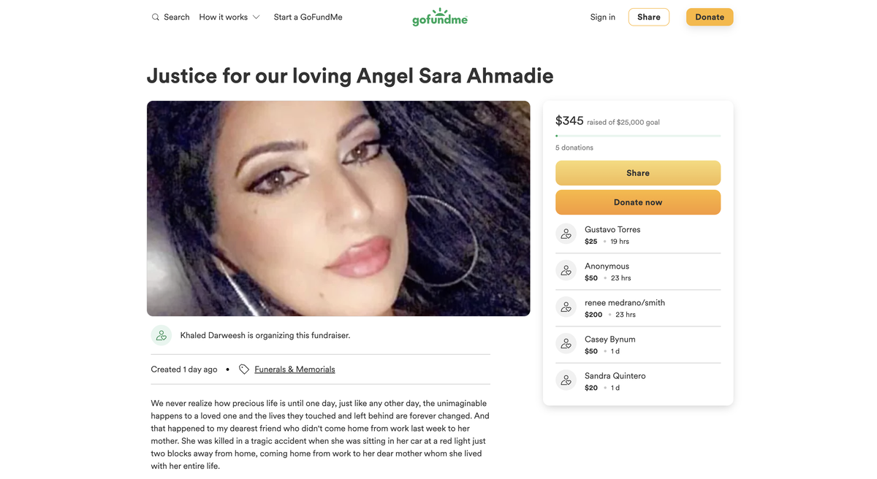The height and width of the screenshot is (479, 877).
Task: Click the Donate now button
Action: pos(638,202)
